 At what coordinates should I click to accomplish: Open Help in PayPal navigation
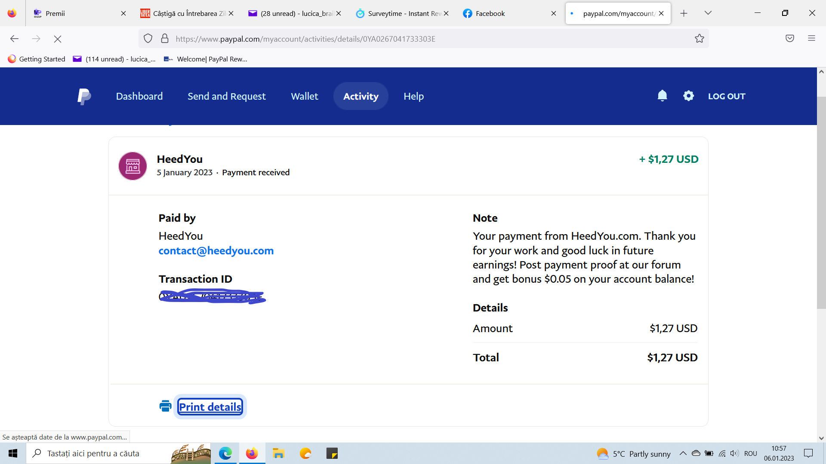414,96
